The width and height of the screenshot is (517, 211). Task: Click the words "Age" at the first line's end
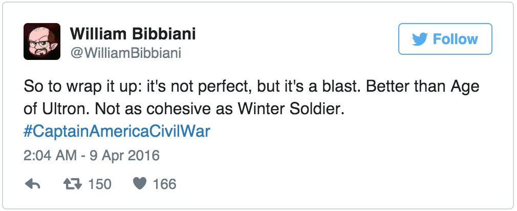pyautogui.click(x=464, y=87)
